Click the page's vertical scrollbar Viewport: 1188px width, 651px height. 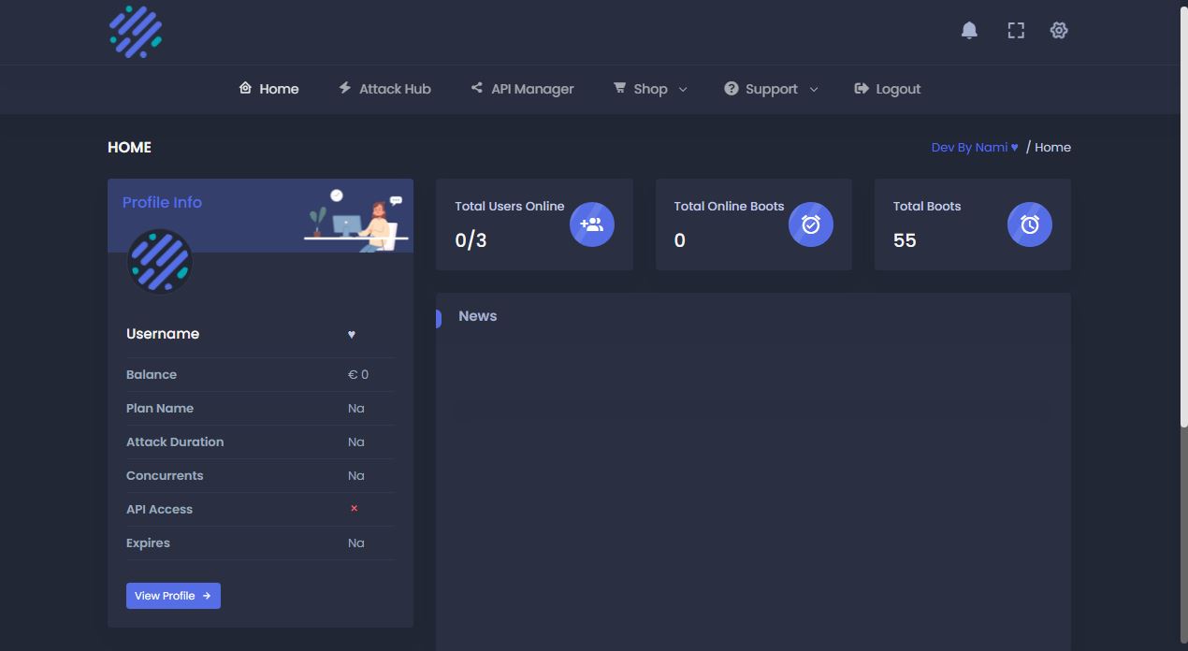point(1182,281)
